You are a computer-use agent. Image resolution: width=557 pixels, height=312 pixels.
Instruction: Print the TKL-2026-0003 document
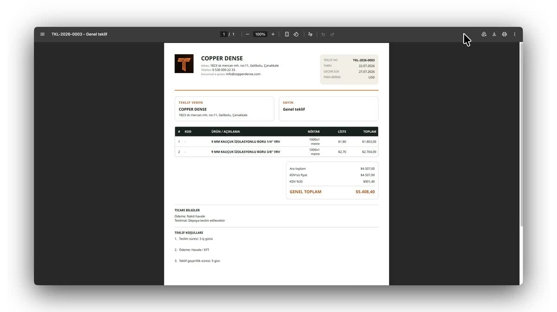504,34
